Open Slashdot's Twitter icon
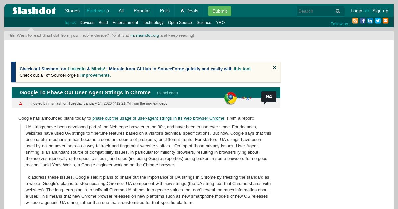Image resolution: width=398 pixels, height=209 pixels. pyautogui.click(x=378, y=21)
